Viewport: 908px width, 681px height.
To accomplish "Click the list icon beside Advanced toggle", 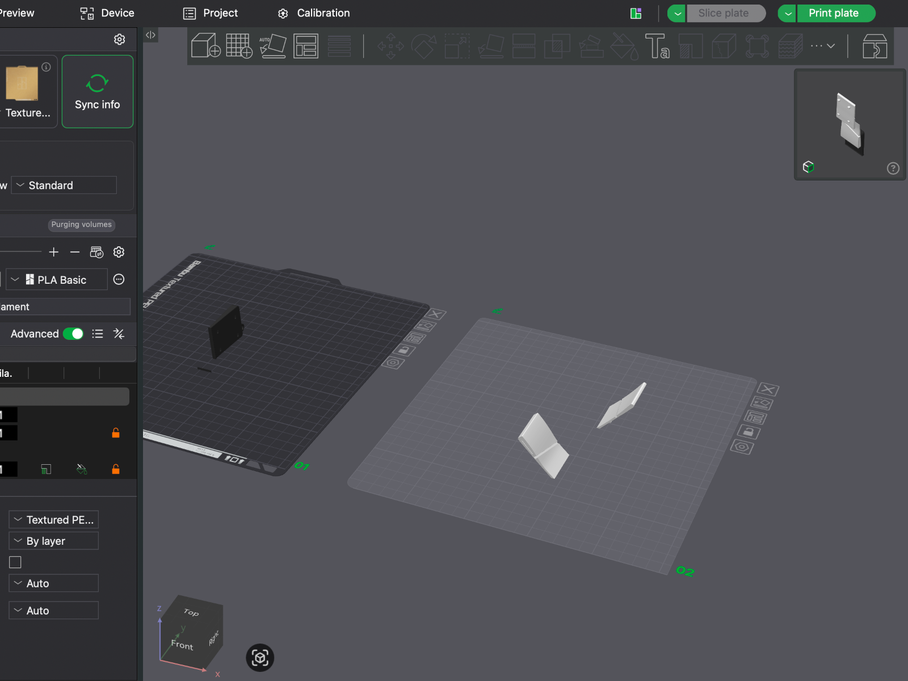I will (98, 334).
